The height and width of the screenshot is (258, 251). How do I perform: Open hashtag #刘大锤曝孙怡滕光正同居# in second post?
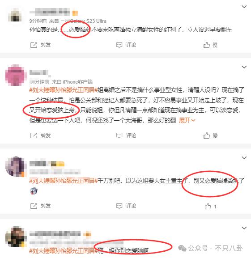64,90
